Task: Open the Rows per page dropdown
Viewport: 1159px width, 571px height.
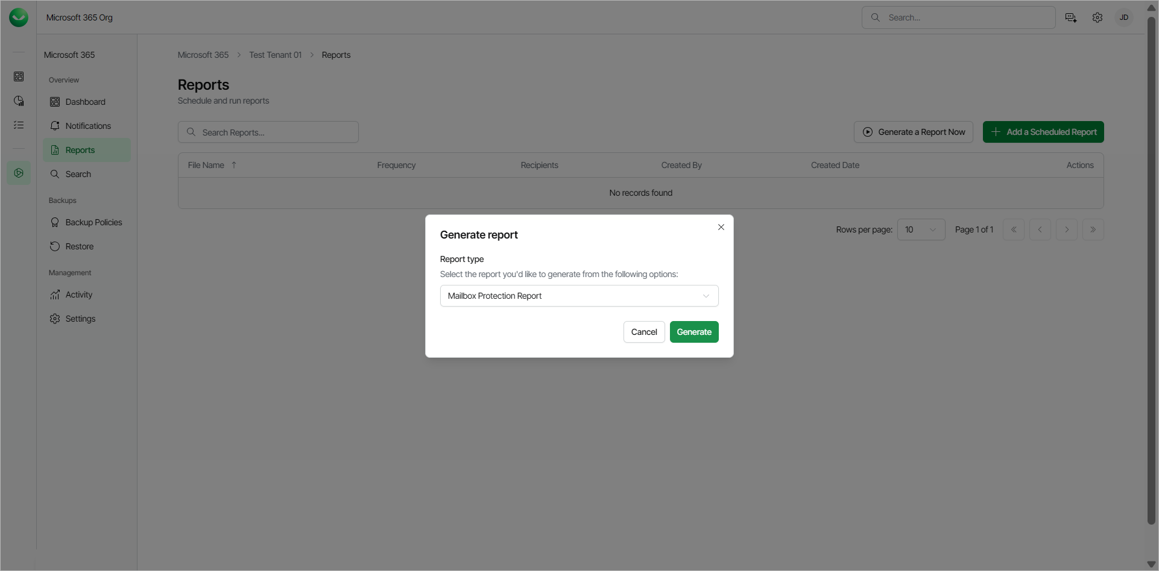Action: (x=921, y=229)
